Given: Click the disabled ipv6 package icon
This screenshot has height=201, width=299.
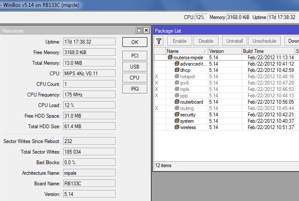Looking at the screenshot, I should coord(177,83).
